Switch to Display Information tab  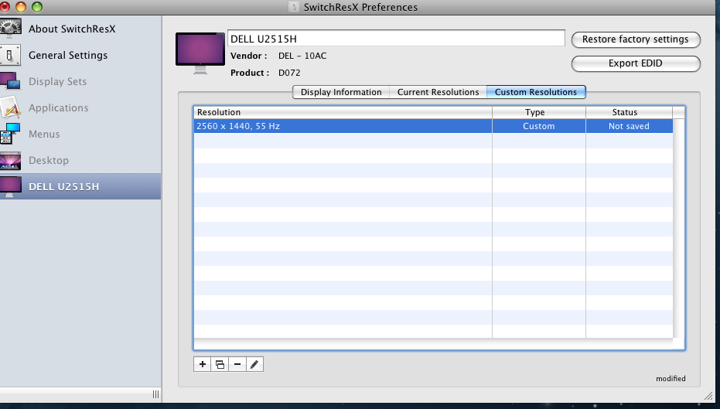click(x=341, y=92)
